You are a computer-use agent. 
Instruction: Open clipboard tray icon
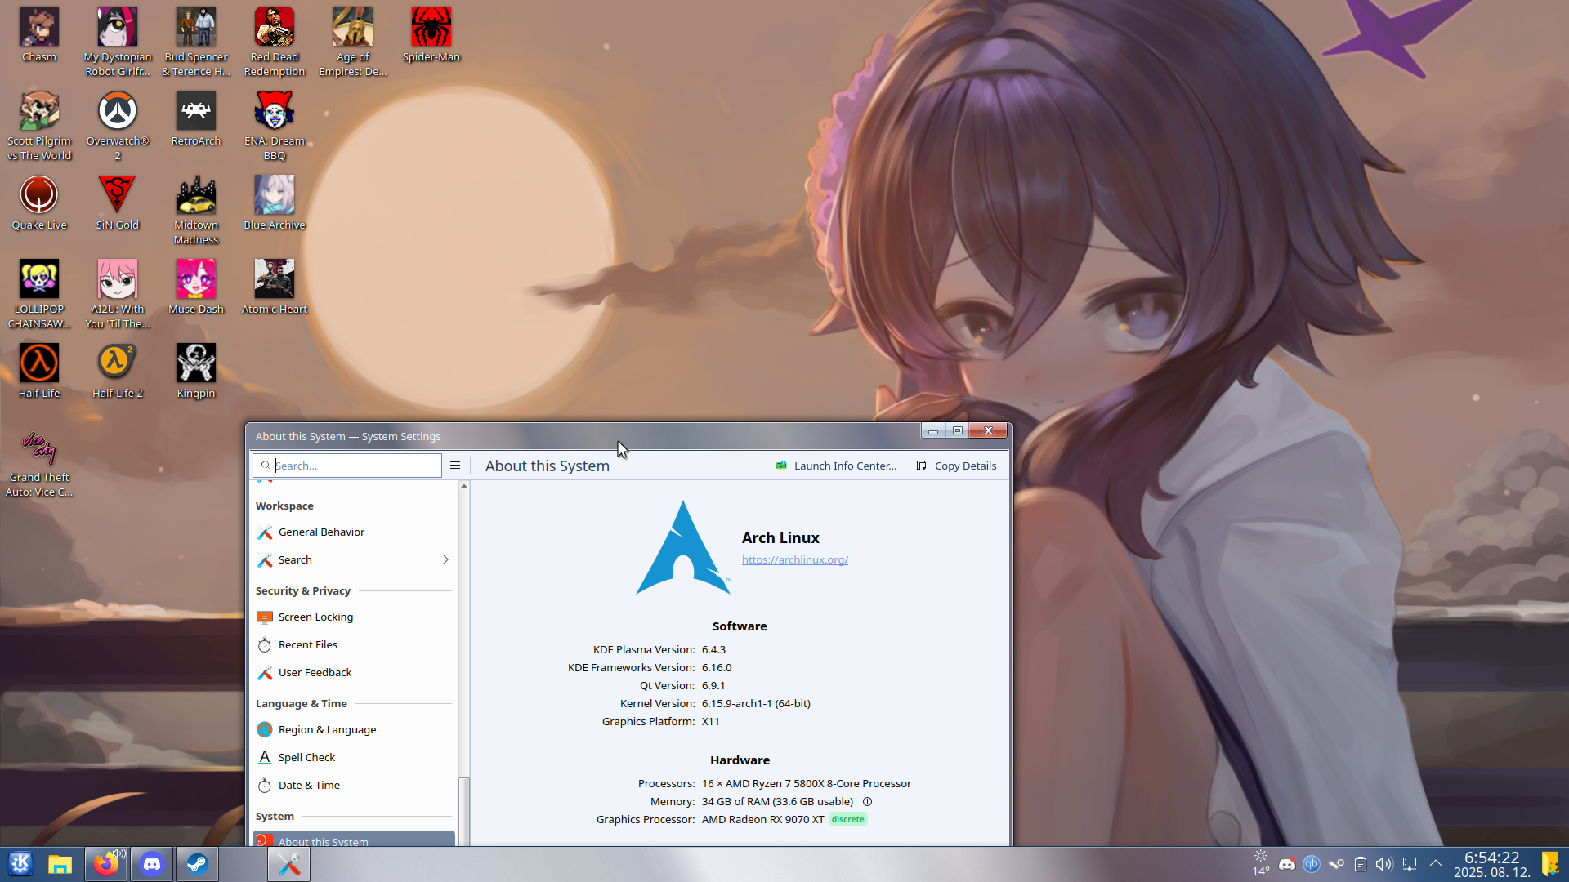click(1361, 864)
